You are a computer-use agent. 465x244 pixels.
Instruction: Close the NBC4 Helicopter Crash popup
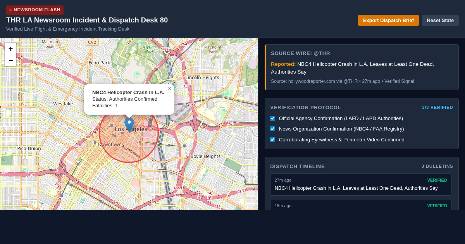click(x=169, y=89)
